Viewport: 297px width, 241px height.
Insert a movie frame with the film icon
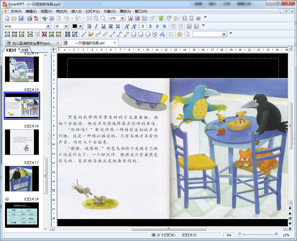click(x=68, y=34)
